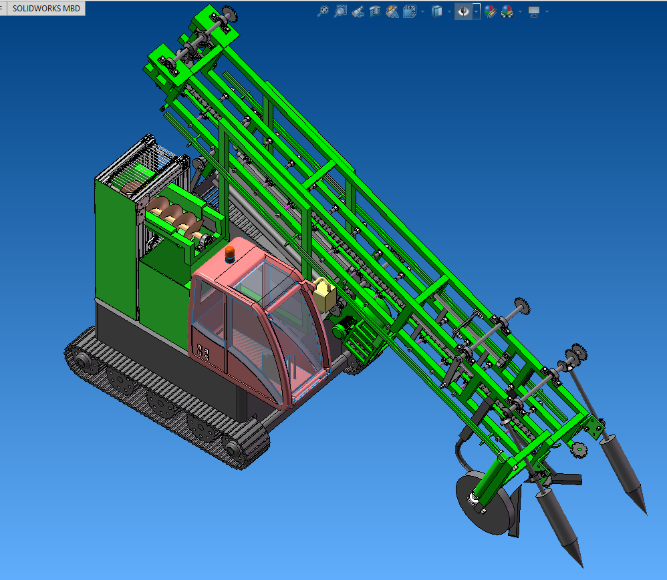Click the View Orientation cube icon
667x580 pixels.
point(410,11)
